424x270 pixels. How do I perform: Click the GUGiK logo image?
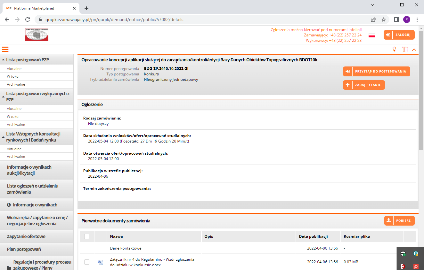coord(37,35)
